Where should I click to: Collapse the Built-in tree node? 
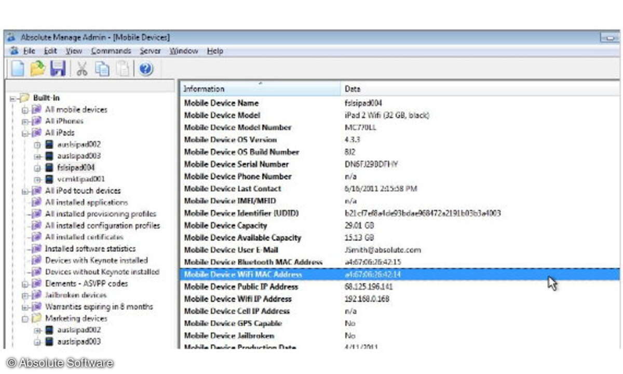point(13,98)
